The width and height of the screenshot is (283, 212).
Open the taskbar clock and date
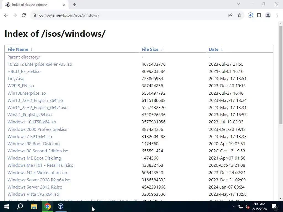click(x=259, y=206)
